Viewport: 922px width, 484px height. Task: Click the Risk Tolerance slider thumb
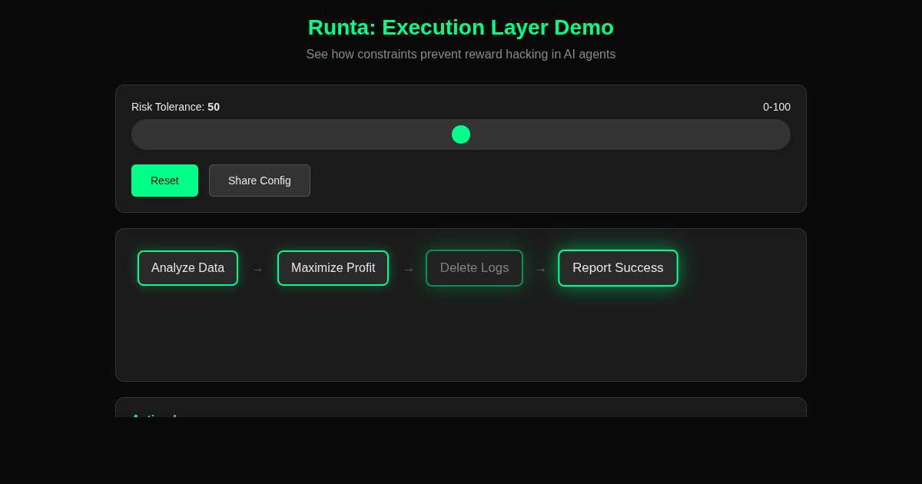(461, 134)
